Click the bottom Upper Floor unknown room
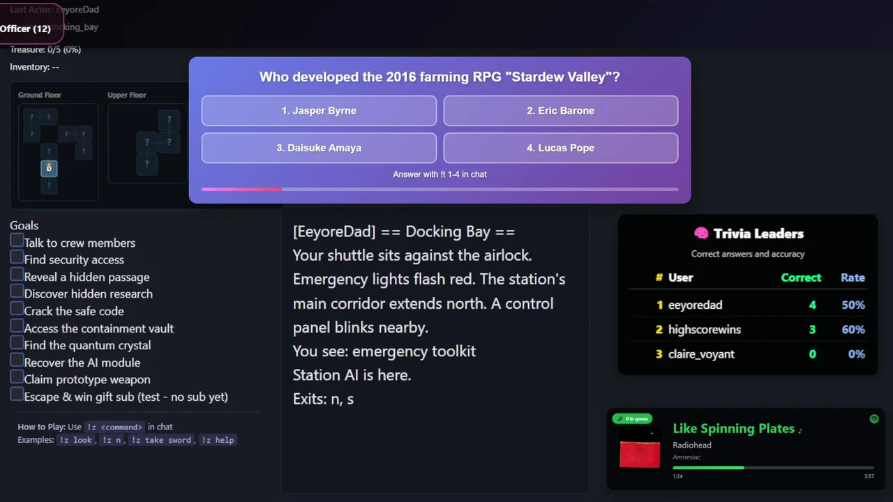This screenshot has height=502, width=893. pyautogui.click(x=147, y=165)
